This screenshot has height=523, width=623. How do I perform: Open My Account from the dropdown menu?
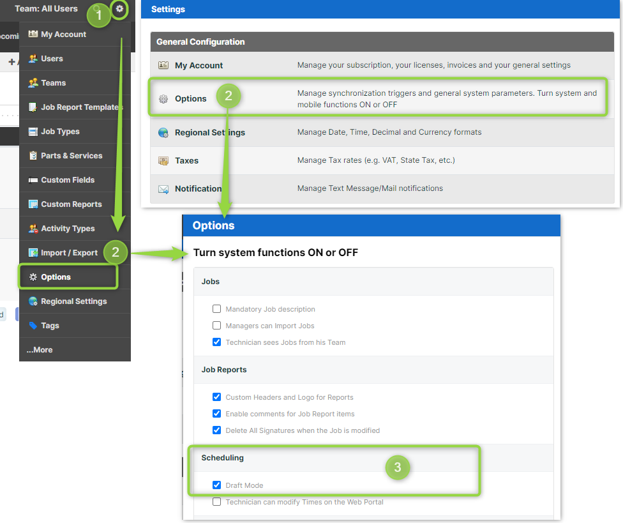pos(63,34)
